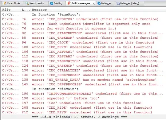Select the 'IDC_STARTBUTTON' undeclared error row
This screenshot has width=166, height=120.
click(x=83, y=33)
